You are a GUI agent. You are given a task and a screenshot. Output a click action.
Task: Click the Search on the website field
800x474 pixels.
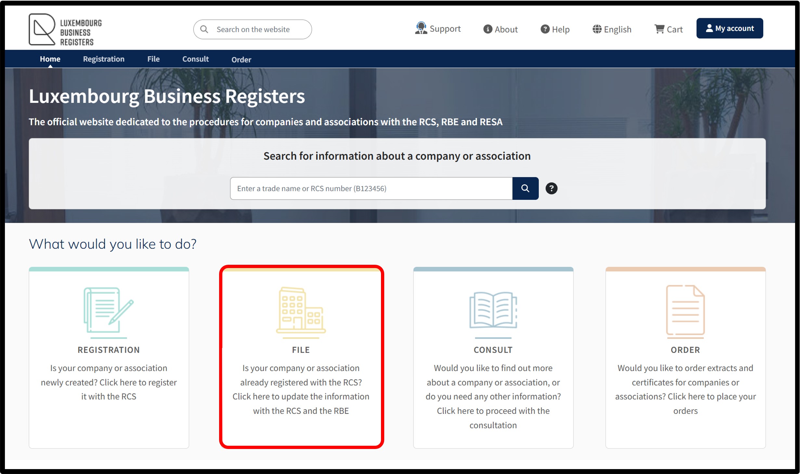[x=253, y=29]
